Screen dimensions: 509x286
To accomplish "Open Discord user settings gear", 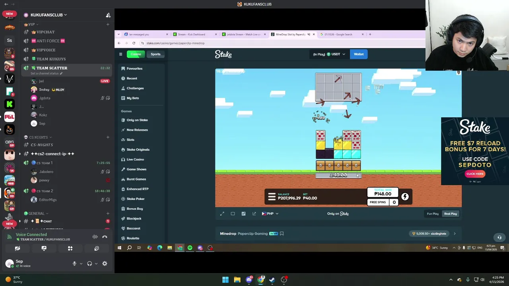I will tap(105, 263).
